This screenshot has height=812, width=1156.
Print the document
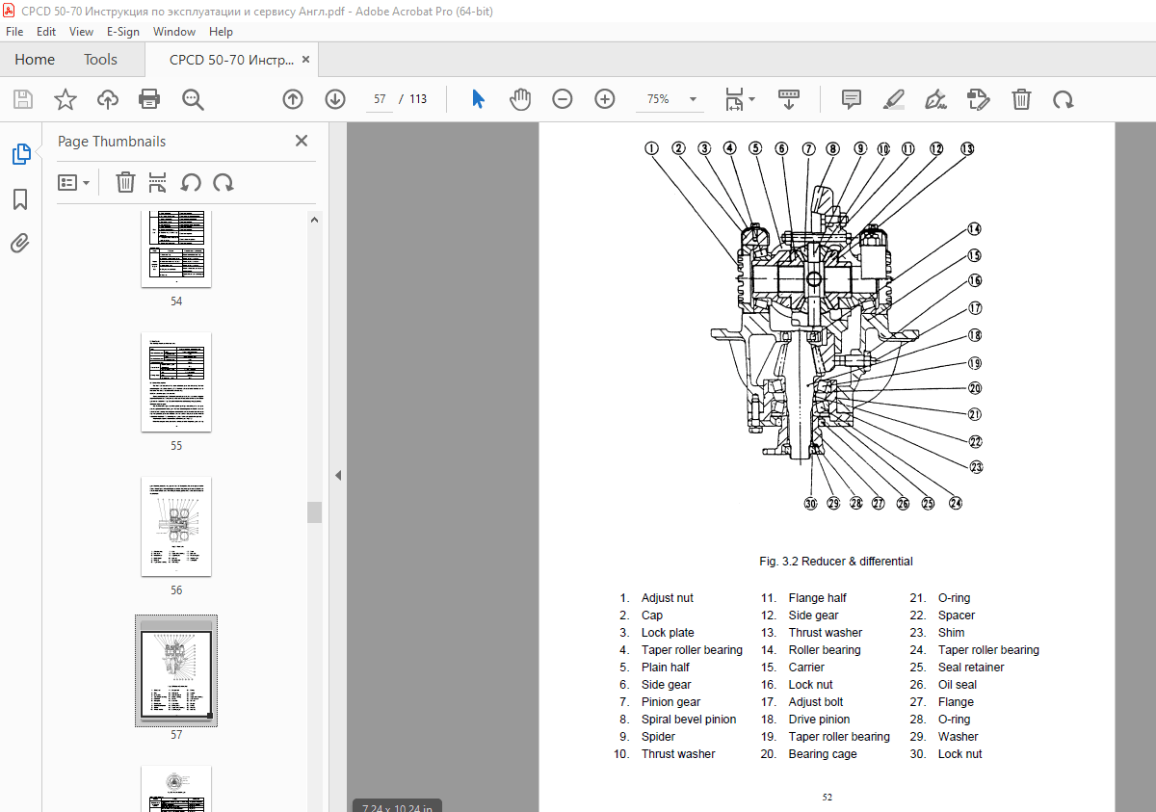148,98
